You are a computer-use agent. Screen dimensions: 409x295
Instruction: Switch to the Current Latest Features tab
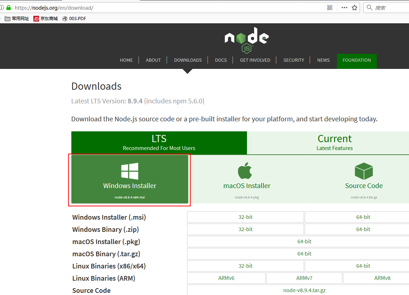pos(328,143)
